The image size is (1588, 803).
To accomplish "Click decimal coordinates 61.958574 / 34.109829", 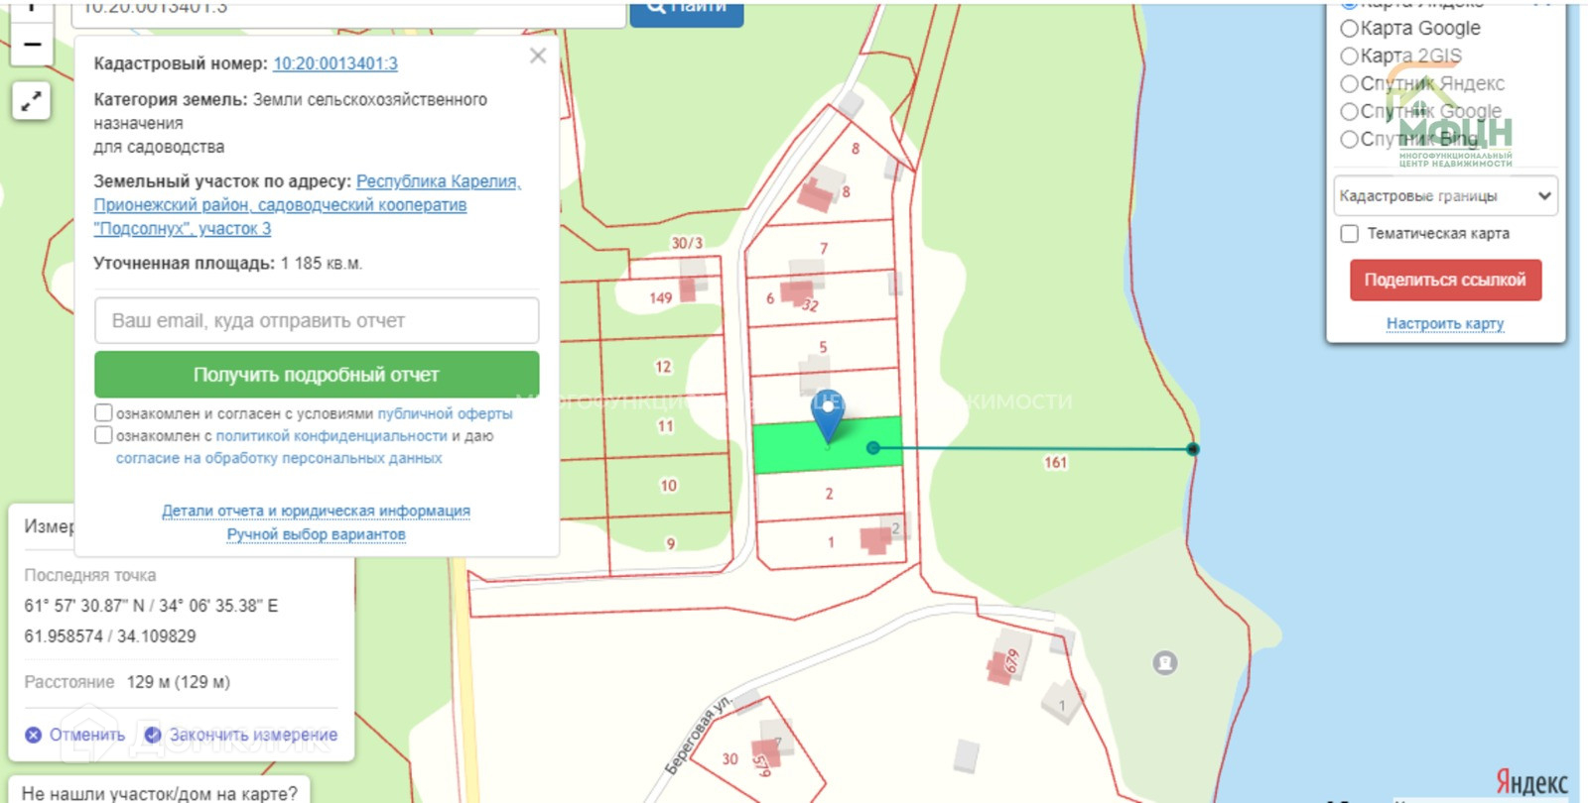I will coord(110,636).
